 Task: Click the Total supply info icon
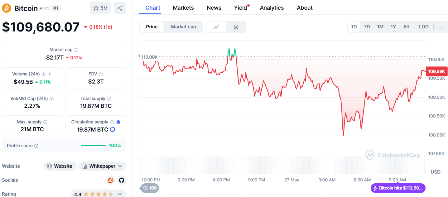pyautogui.click(x=109, y=98)
